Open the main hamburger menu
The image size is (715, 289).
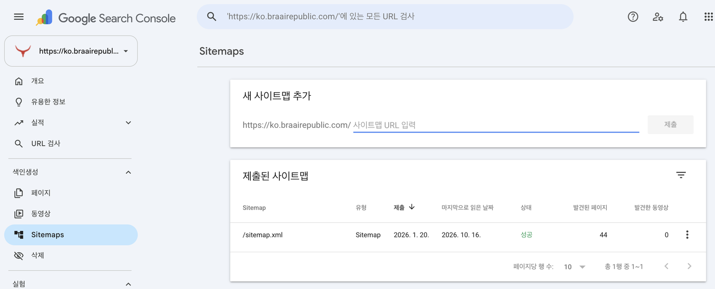tap(19, 17)
